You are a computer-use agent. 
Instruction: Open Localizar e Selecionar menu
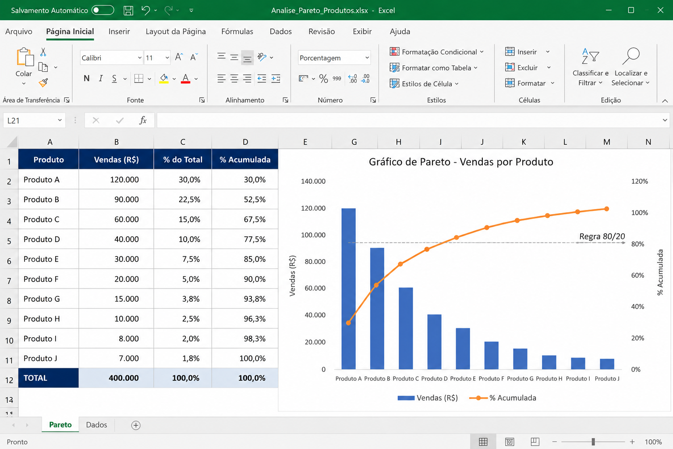tap(630, 67)
